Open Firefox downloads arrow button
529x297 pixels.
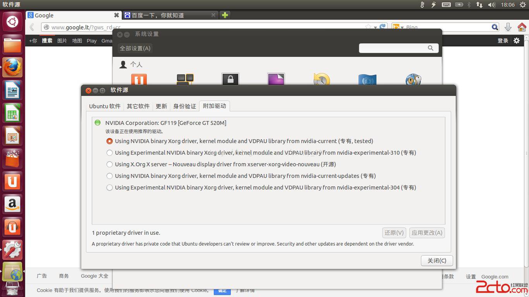click(508, 27)
